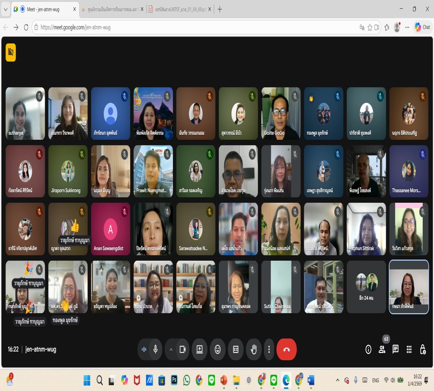Leave the call with red button
The width and height of the screenshot is (434, 391).
(x=286, y=349)
